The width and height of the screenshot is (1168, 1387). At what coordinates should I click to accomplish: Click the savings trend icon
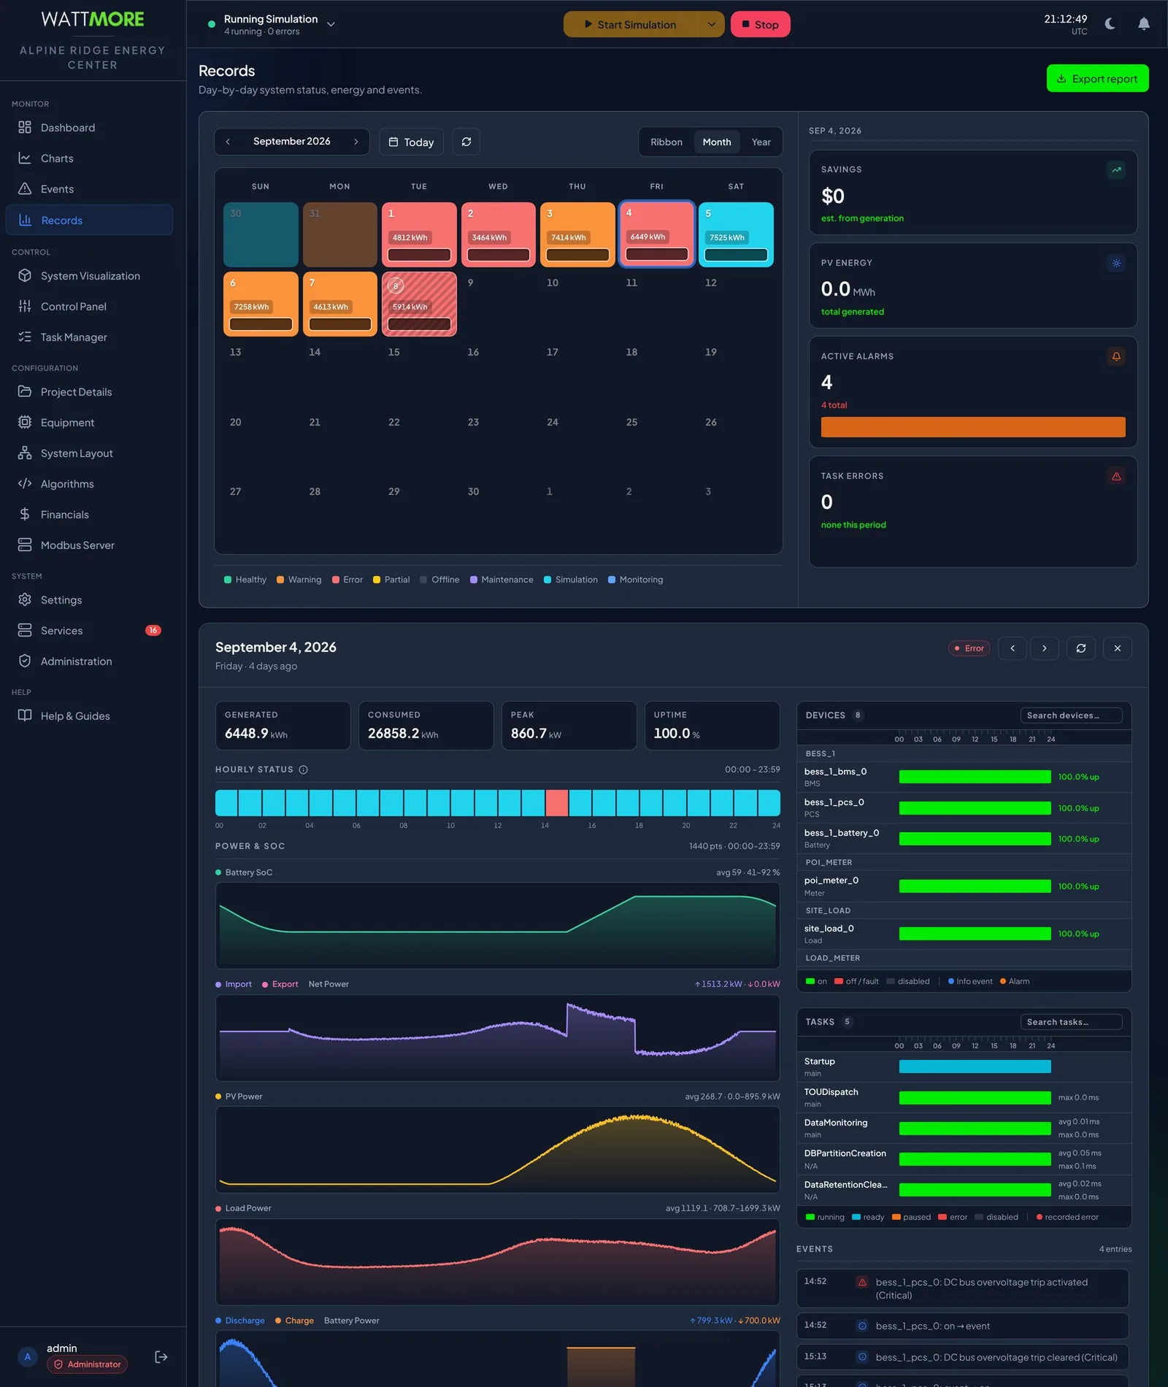[1116, 170]
